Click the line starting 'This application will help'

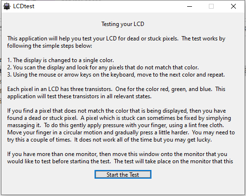pos(116,39)
